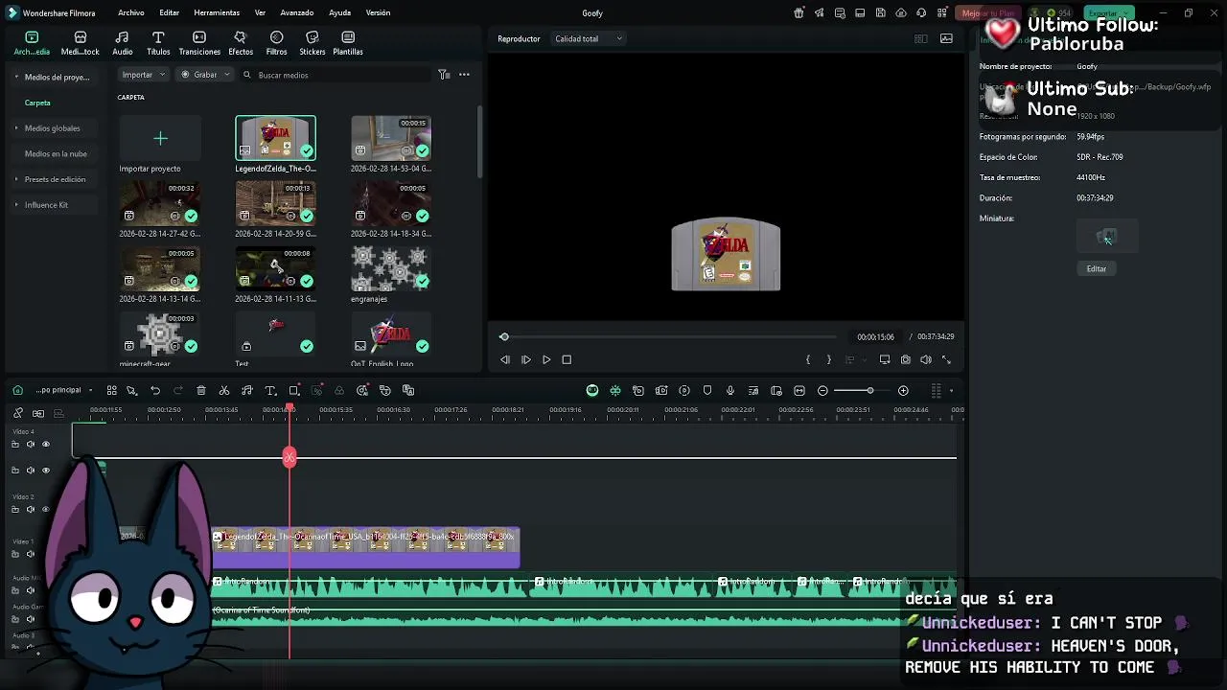Click the gift icon in title bar
This screenshot has width=1227, height=690.
point(799,12)
